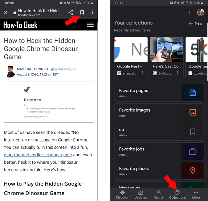Open the Here's Cast Co... card
Image resolution: width=208 pixels, height=201 pixels.
166,57
